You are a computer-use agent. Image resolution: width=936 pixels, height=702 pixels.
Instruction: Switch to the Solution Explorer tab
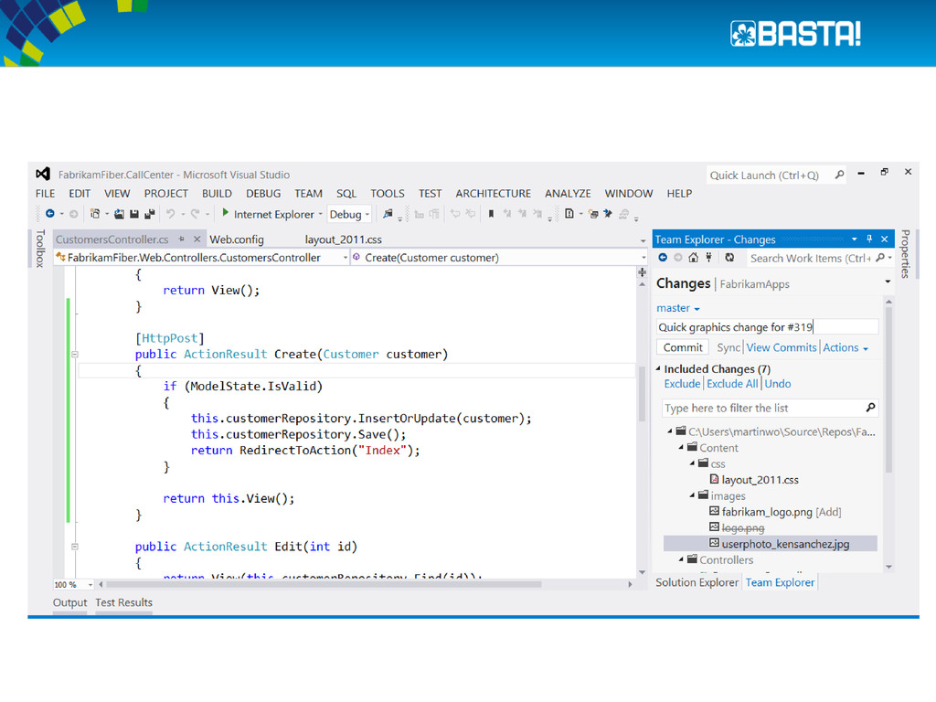[697, 582]
